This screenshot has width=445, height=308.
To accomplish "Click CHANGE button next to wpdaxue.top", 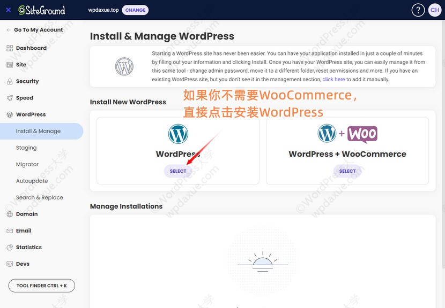I will tap(135, 10).
